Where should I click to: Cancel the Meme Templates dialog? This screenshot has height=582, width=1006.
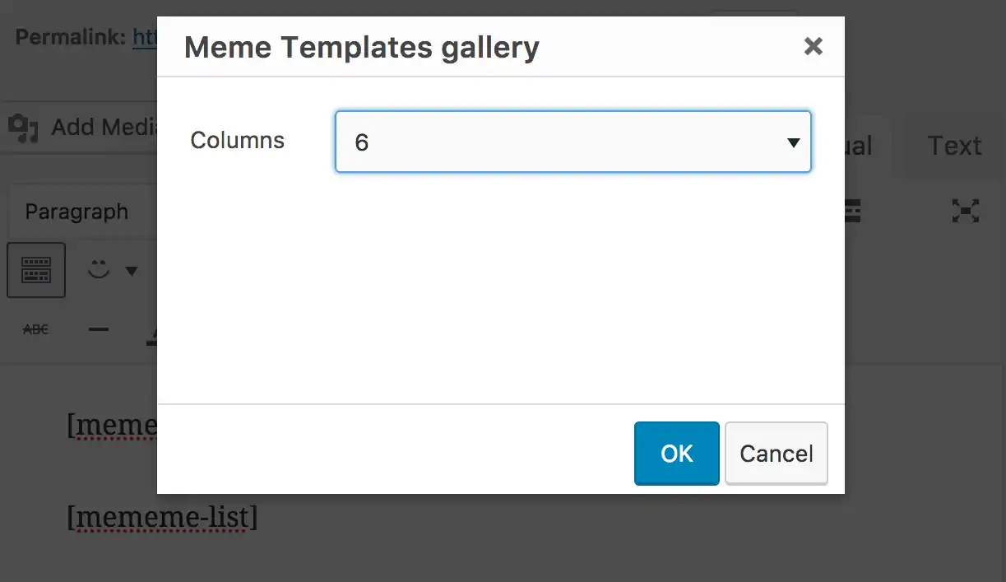pyautogui.click(x=776, y=453)
